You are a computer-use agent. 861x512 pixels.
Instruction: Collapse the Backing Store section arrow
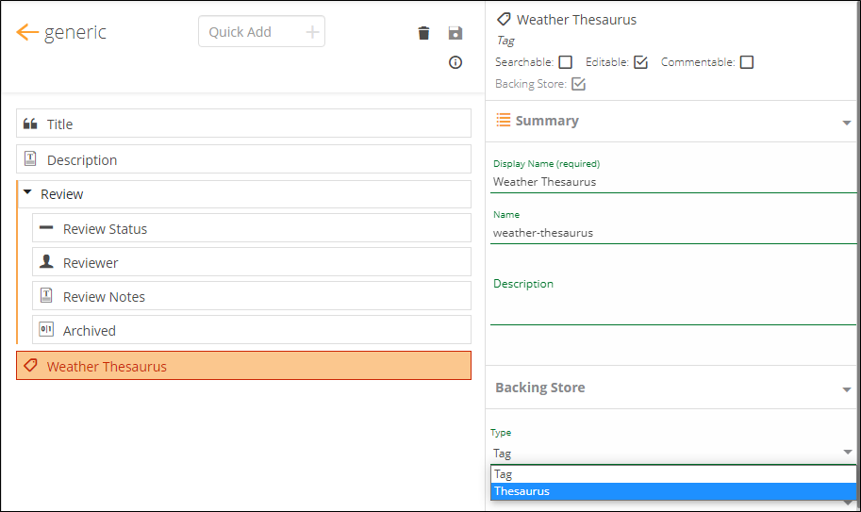pos(847,389)
